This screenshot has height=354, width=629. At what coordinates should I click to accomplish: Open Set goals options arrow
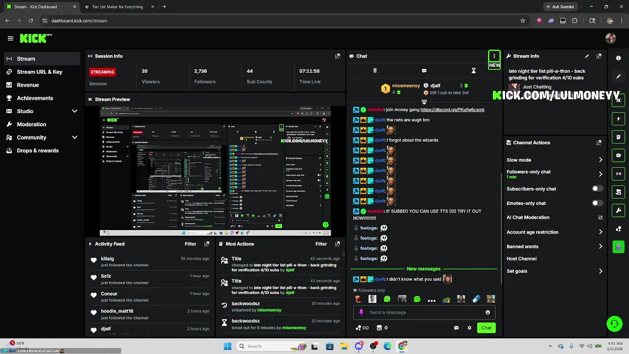coord(600,271)
